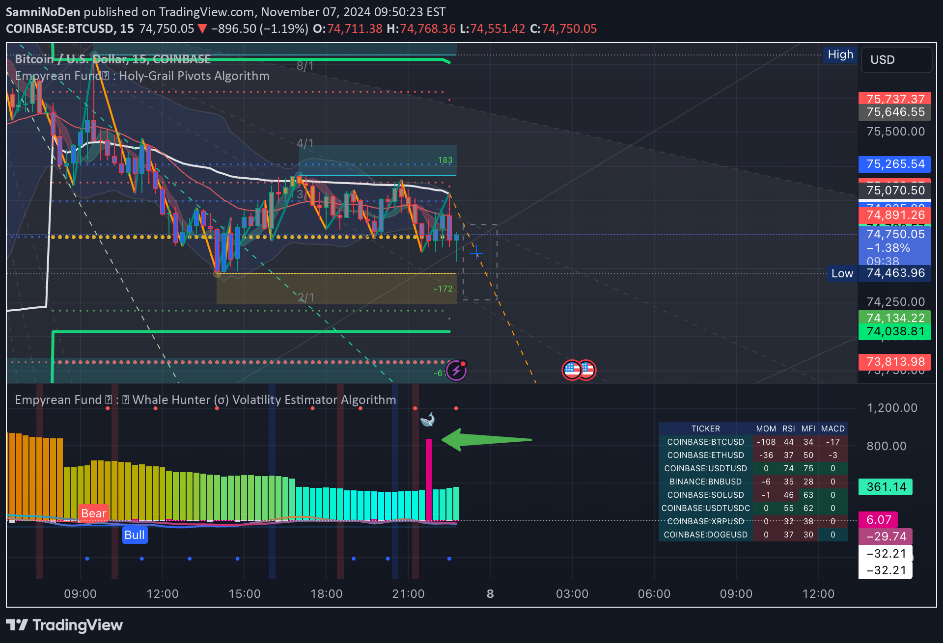Viewport: 943px width, 643px height.
Task: Select the COINBASE:BTCUSD table row
Action: [753, 442]
